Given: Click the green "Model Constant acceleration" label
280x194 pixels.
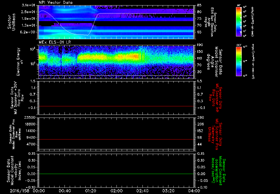Looking at the screenshot, I should [x=218, y=171].
